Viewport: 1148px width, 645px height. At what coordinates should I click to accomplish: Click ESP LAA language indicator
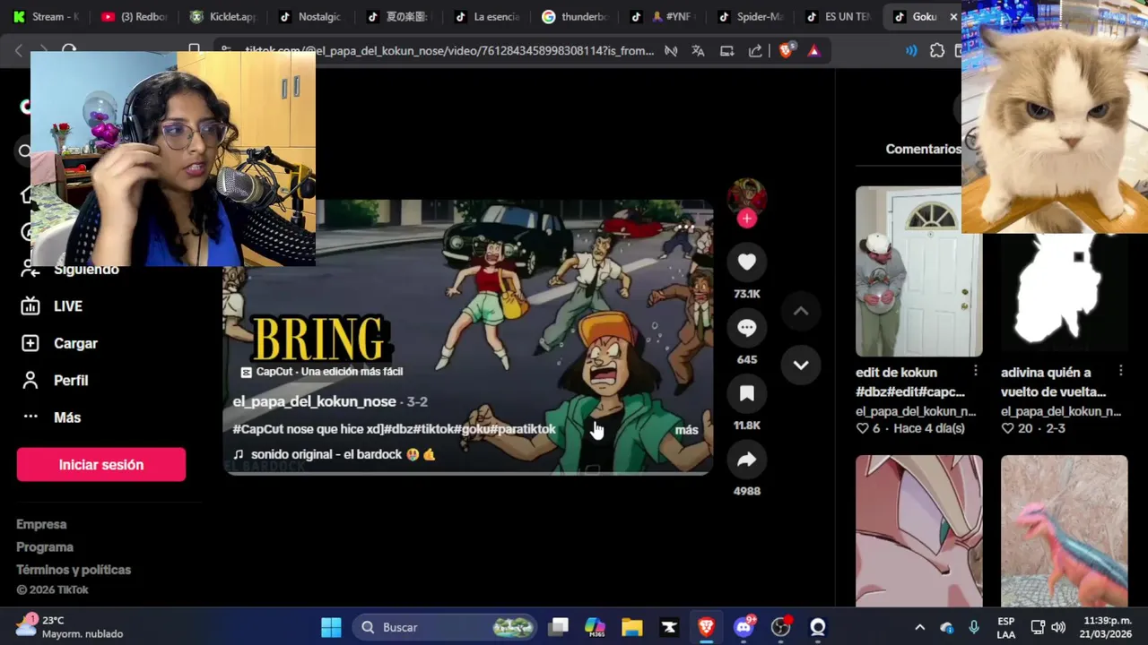pos(1006,627)
